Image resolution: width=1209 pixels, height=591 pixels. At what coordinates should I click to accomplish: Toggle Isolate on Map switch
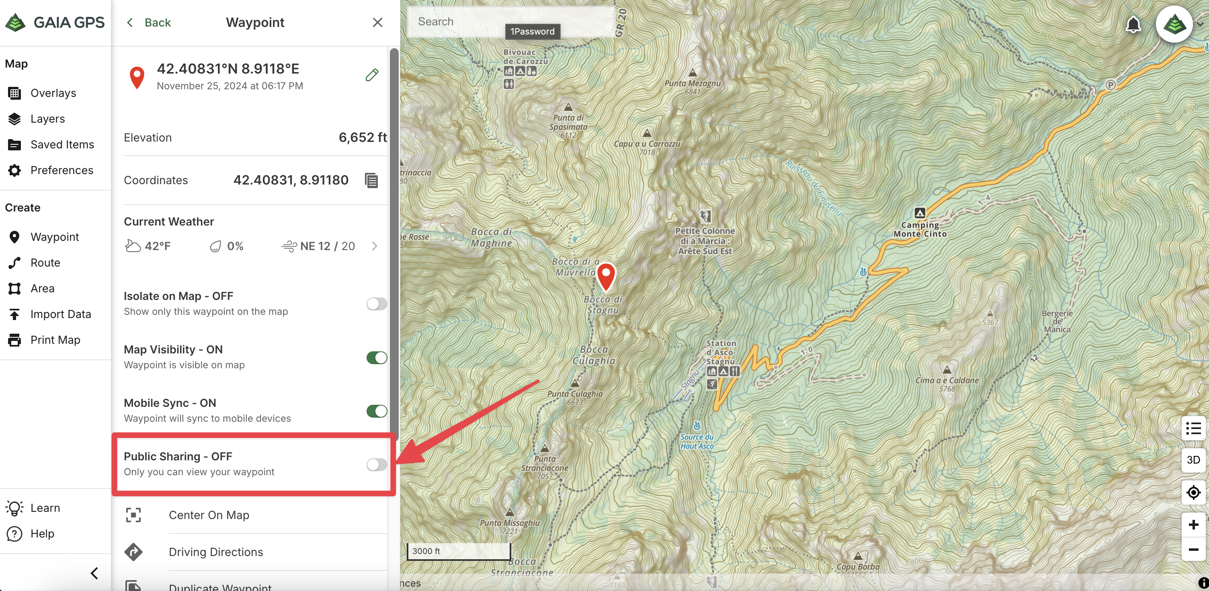click(376, 304)
